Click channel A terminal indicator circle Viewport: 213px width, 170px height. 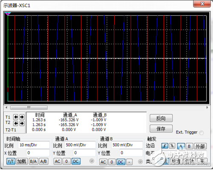tap(92, 161)
